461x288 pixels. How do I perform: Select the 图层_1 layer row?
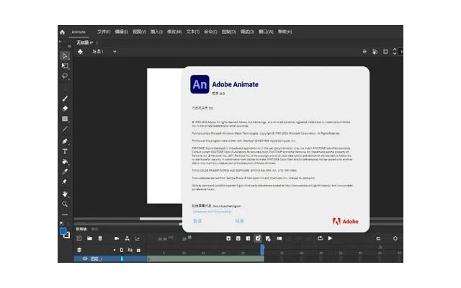click(x=110, y=258)
